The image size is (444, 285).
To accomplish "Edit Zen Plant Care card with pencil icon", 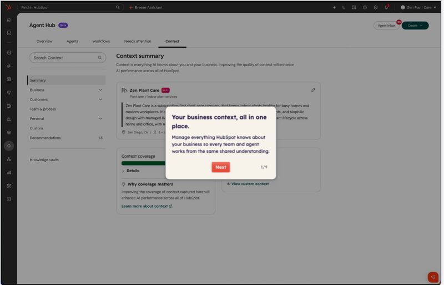I will 313,90.
